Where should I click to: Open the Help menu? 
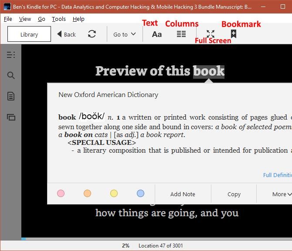(x=78, y=19)
